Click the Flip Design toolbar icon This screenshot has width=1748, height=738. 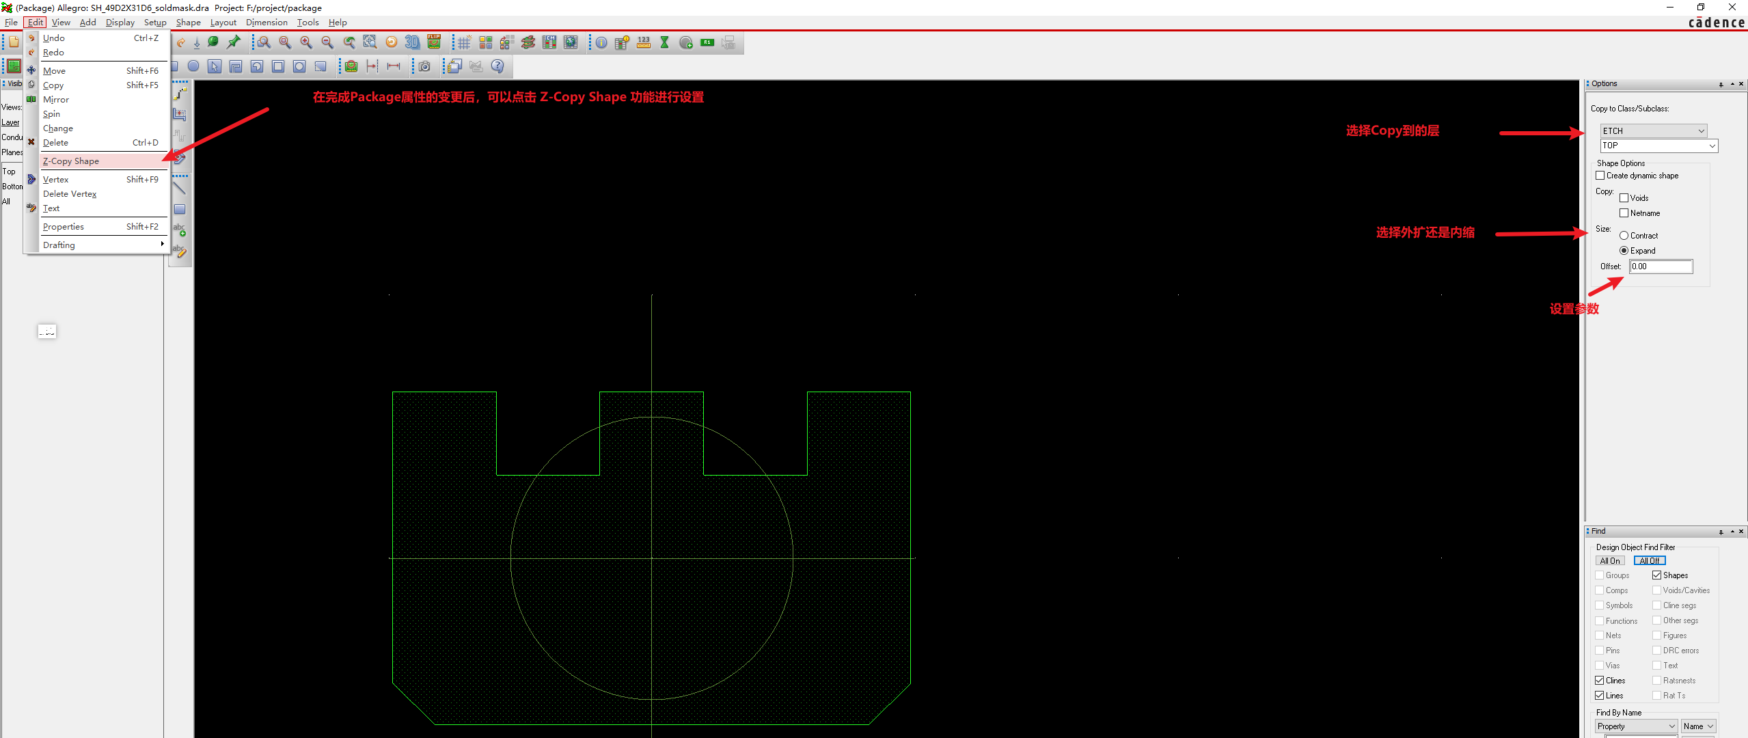click(x=434, y=42)
